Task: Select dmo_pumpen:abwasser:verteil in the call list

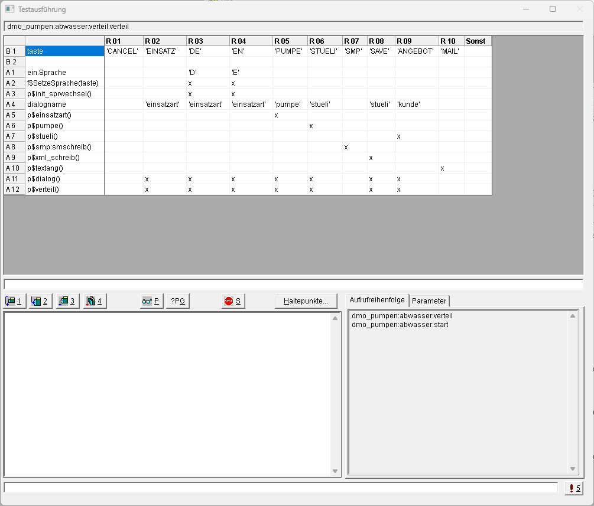Action: 402,316
